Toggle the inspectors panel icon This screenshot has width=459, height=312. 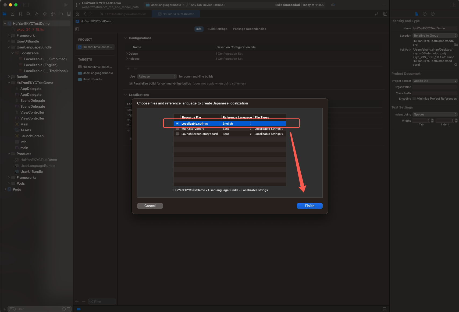(x=453, y=5)
